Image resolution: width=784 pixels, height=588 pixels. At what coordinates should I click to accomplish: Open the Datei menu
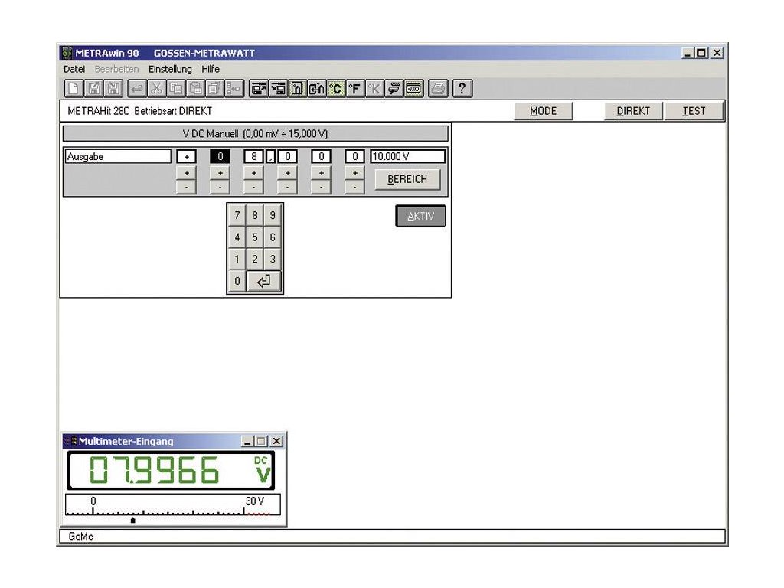(x=74, y=69)
